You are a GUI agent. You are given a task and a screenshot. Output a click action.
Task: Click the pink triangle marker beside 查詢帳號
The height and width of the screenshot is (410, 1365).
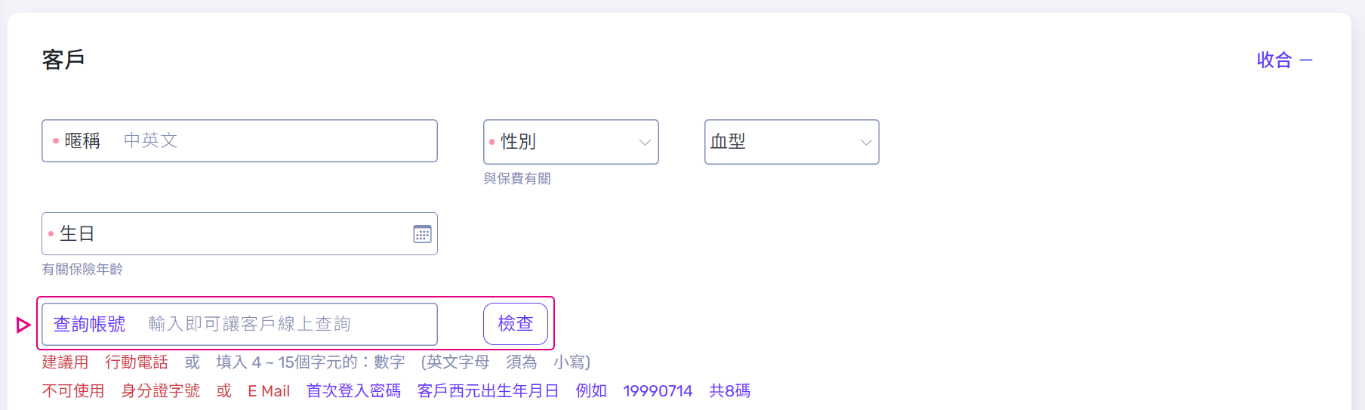(x=23, y=325)
